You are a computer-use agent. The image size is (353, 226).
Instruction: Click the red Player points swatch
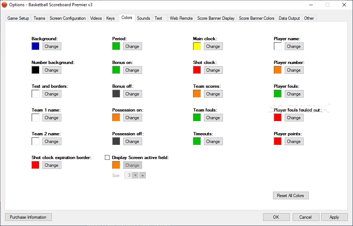[x=278, y=141]
